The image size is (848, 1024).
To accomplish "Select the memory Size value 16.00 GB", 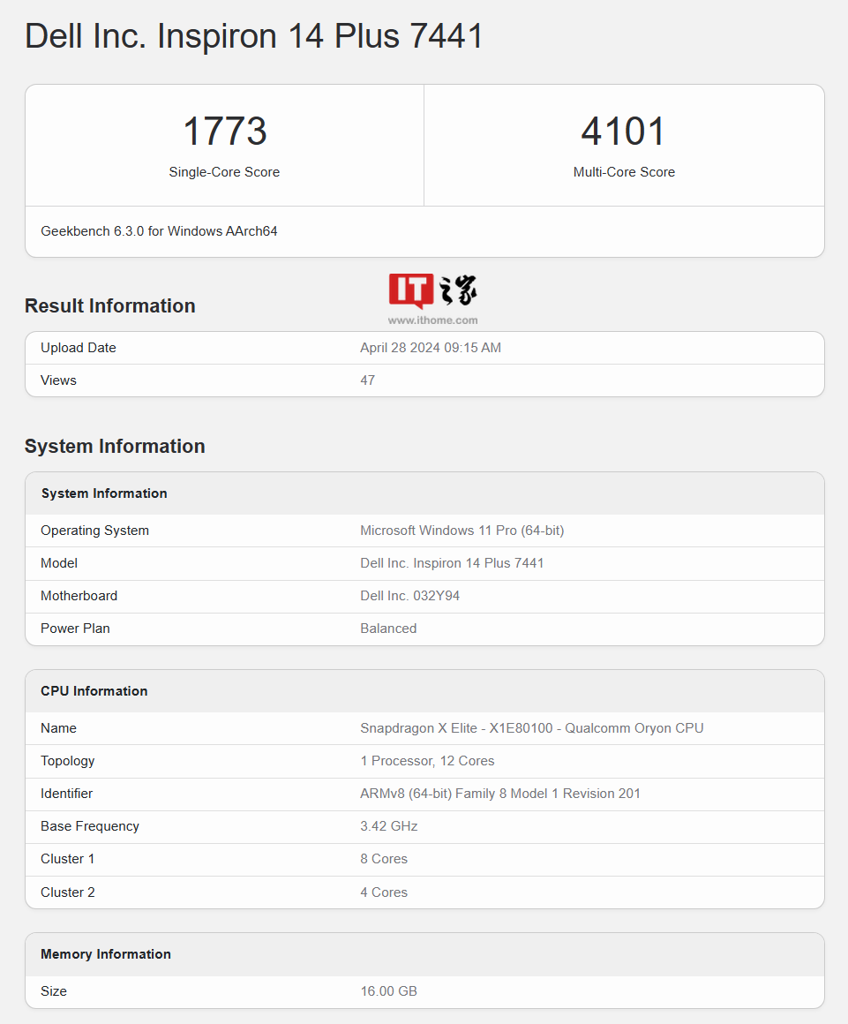I will pos(388,990).
